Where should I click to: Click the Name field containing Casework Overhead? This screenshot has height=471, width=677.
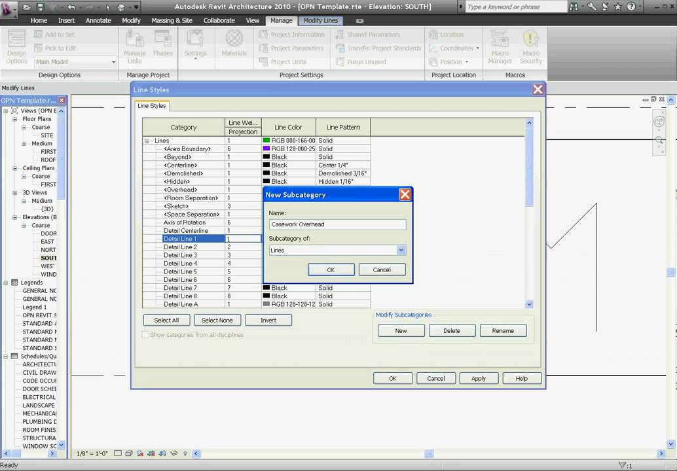(338, 224)
